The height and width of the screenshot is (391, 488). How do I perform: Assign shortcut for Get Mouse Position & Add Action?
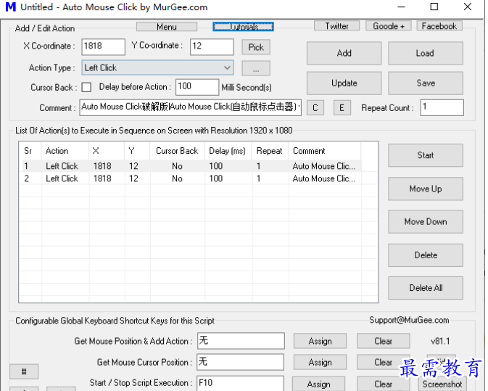coord(320,341)
